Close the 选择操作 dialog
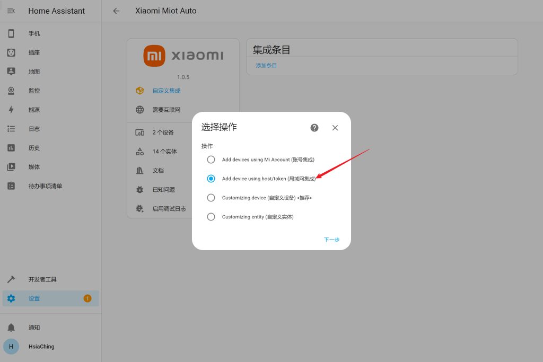543x362 pixels. (x=335, y=128)
